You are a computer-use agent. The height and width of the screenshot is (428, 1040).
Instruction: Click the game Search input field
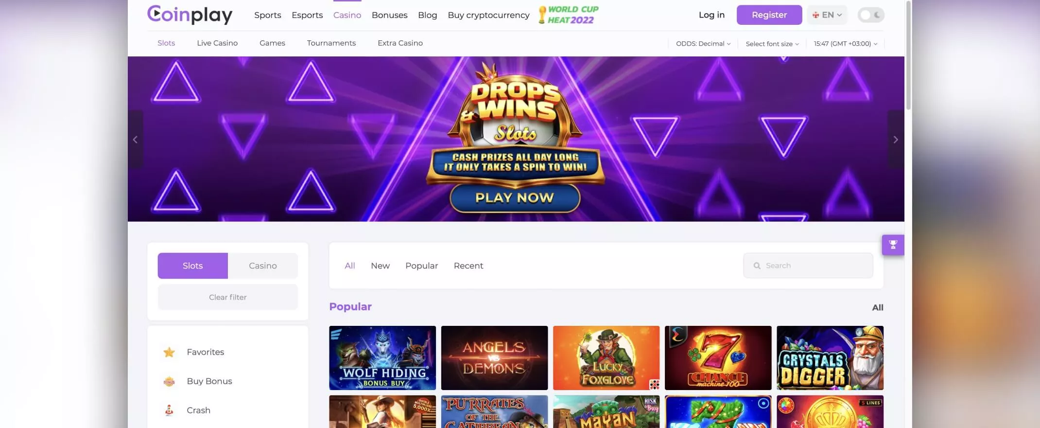click(x=808, y=266)
